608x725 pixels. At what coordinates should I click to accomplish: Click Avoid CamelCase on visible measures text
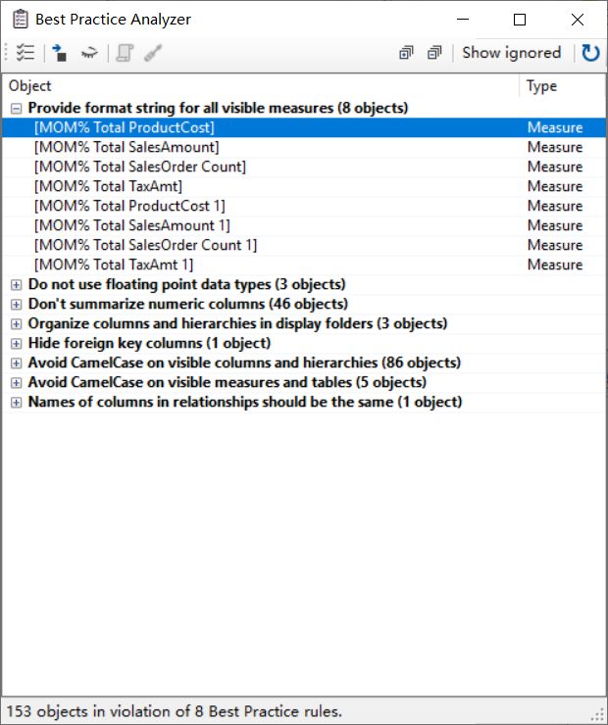228,382
